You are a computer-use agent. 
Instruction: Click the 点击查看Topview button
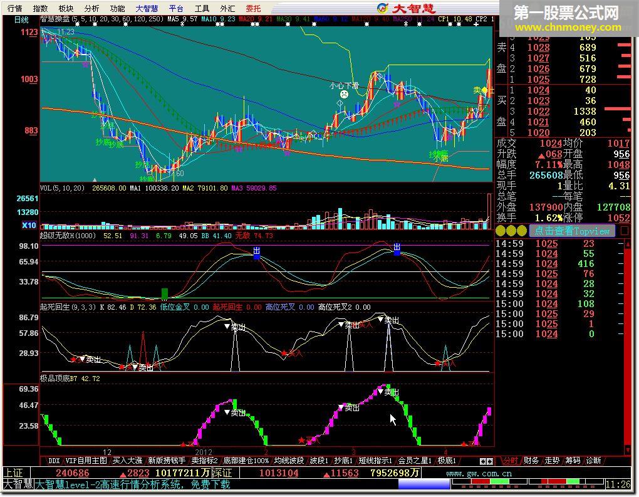[572, 231]
